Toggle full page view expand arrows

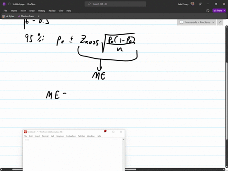click(x=220, y=22)
